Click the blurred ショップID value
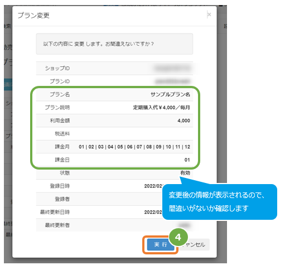Viewport: 285px width, 270px height. tap(172, 68)
